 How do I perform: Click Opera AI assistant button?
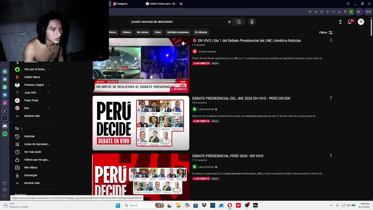(368, 12)
